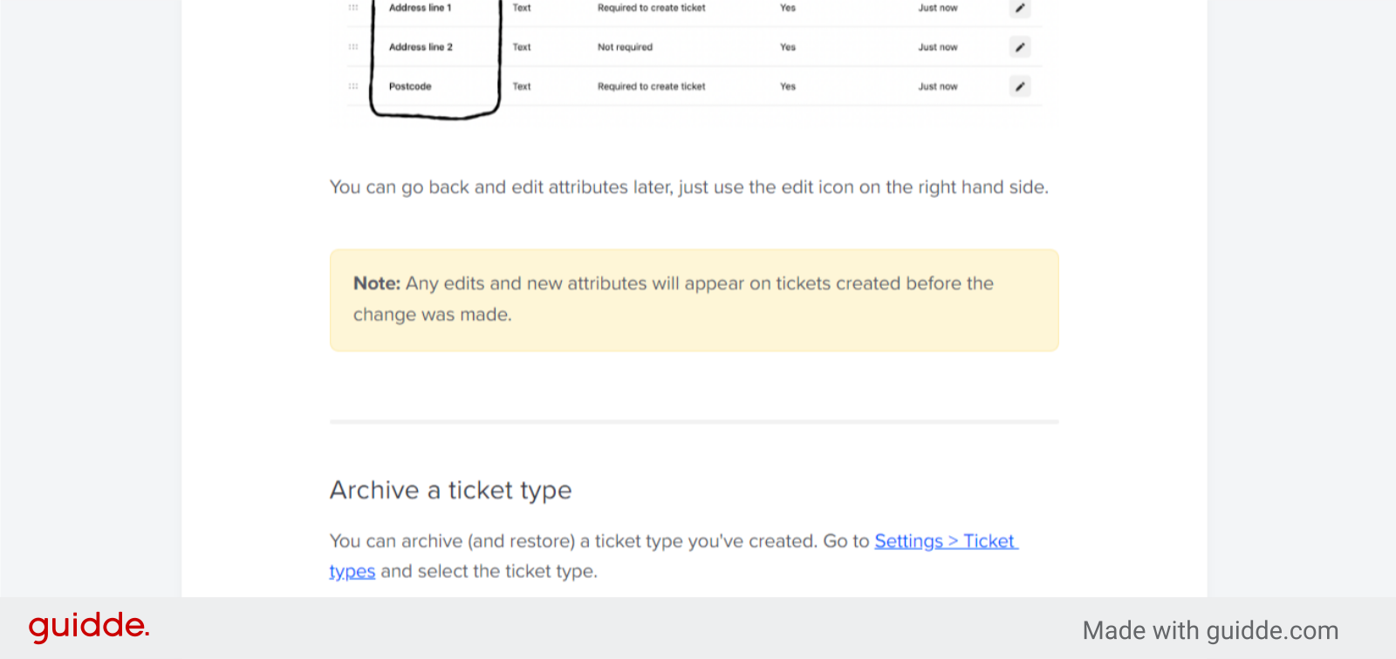Open the Settings > Ticket types link
The image size is (1396, 659).
point(945,540)
